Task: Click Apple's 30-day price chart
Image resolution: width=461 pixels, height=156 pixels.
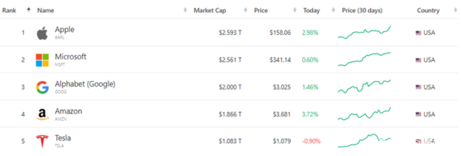Action: pos(364,32)
